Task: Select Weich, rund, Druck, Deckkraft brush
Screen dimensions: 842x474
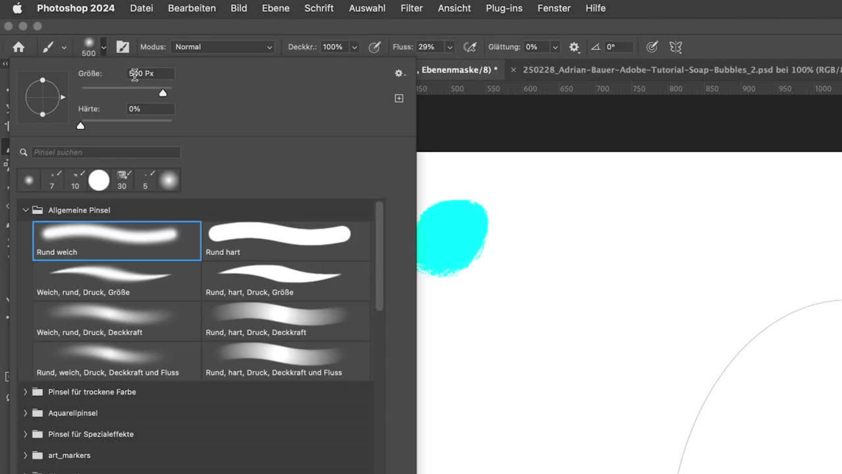Action: 116,321
